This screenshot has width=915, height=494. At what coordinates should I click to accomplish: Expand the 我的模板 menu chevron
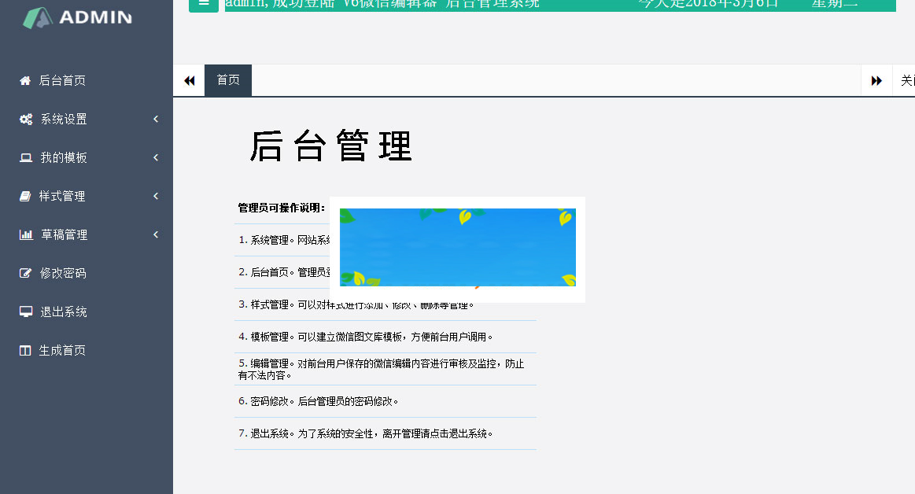155,157
